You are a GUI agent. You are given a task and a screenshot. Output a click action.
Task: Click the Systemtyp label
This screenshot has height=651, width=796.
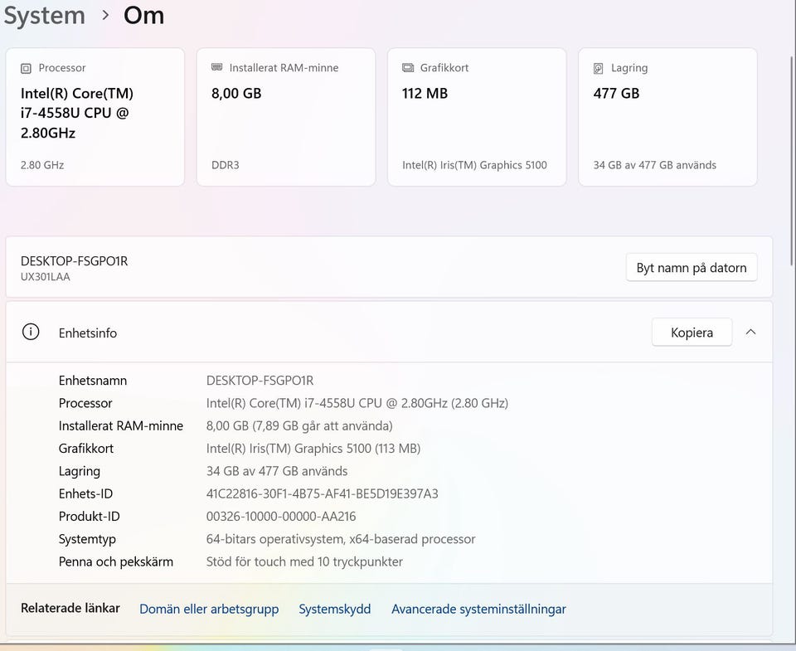[87, 539]
